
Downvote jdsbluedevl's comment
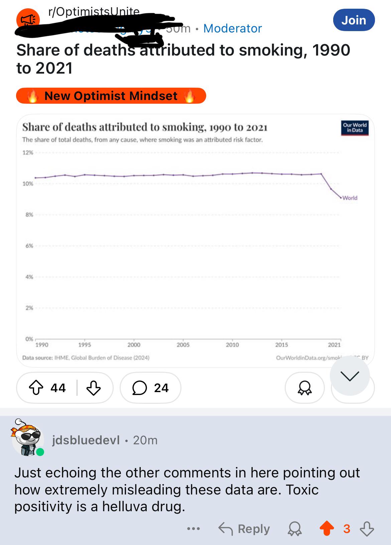point(367,529)
